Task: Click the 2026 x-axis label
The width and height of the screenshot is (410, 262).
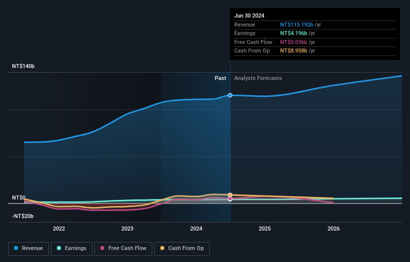Action: click(x=334, y=228)
